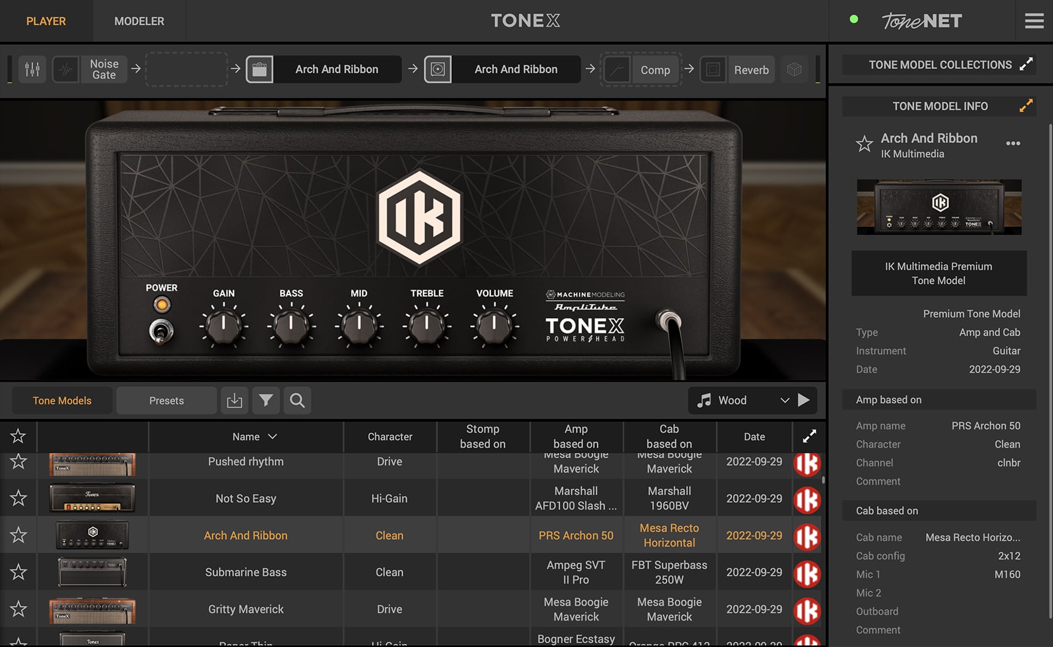
Task: Open the ToneNET hamburger menu
Action: 1034,20
